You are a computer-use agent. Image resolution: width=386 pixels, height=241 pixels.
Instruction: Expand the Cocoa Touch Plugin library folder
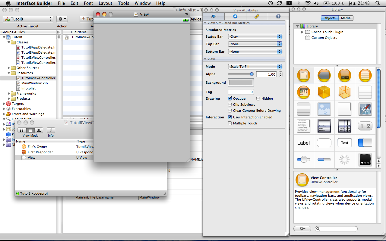click(302, 32)
